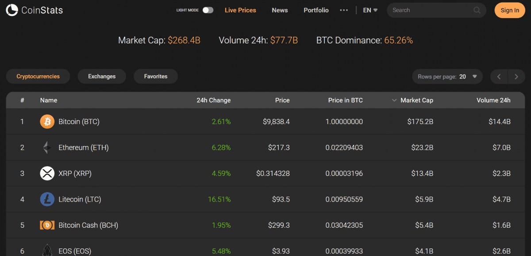
Task: Switch to the Exchanges tab
Action: tap(102, 76)
